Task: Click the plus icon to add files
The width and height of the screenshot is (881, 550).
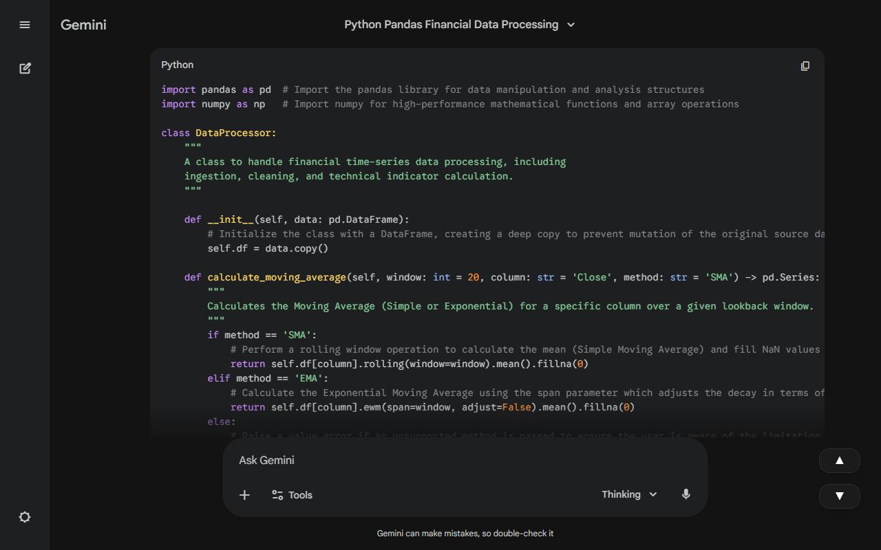Action: tap(244, 495)
